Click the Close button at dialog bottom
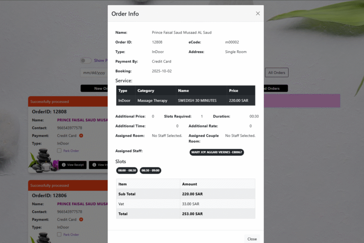The width and height of the screenshot is (364, 243). (x=252, y=239)
